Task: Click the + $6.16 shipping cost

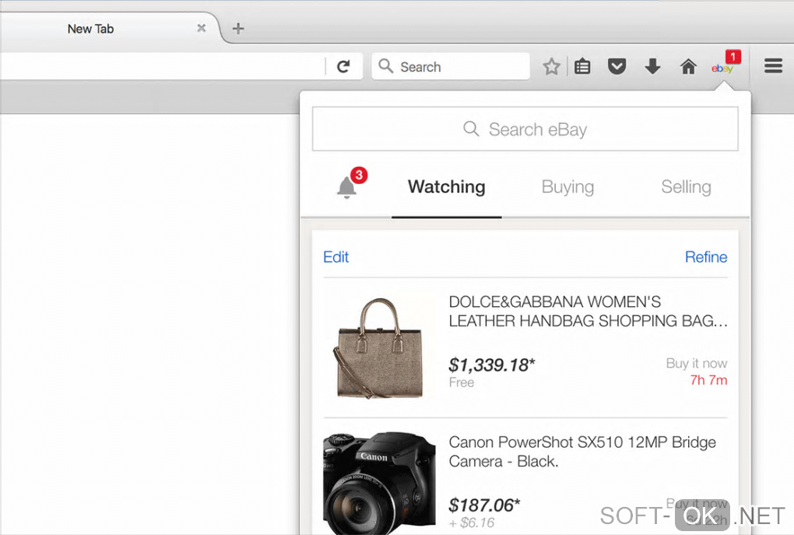Action: click(x=472, y=523)
